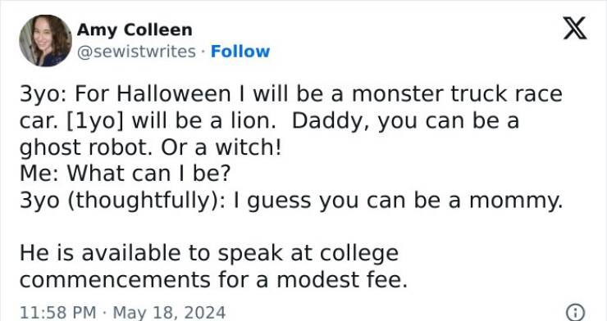The image size is (607, 321).
Task: Follow Amy Colleen's account
Action: pos(240,52)
